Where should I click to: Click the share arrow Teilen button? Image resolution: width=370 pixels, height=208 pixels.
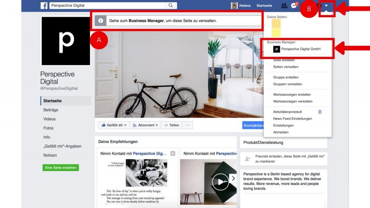click(172, 125)
